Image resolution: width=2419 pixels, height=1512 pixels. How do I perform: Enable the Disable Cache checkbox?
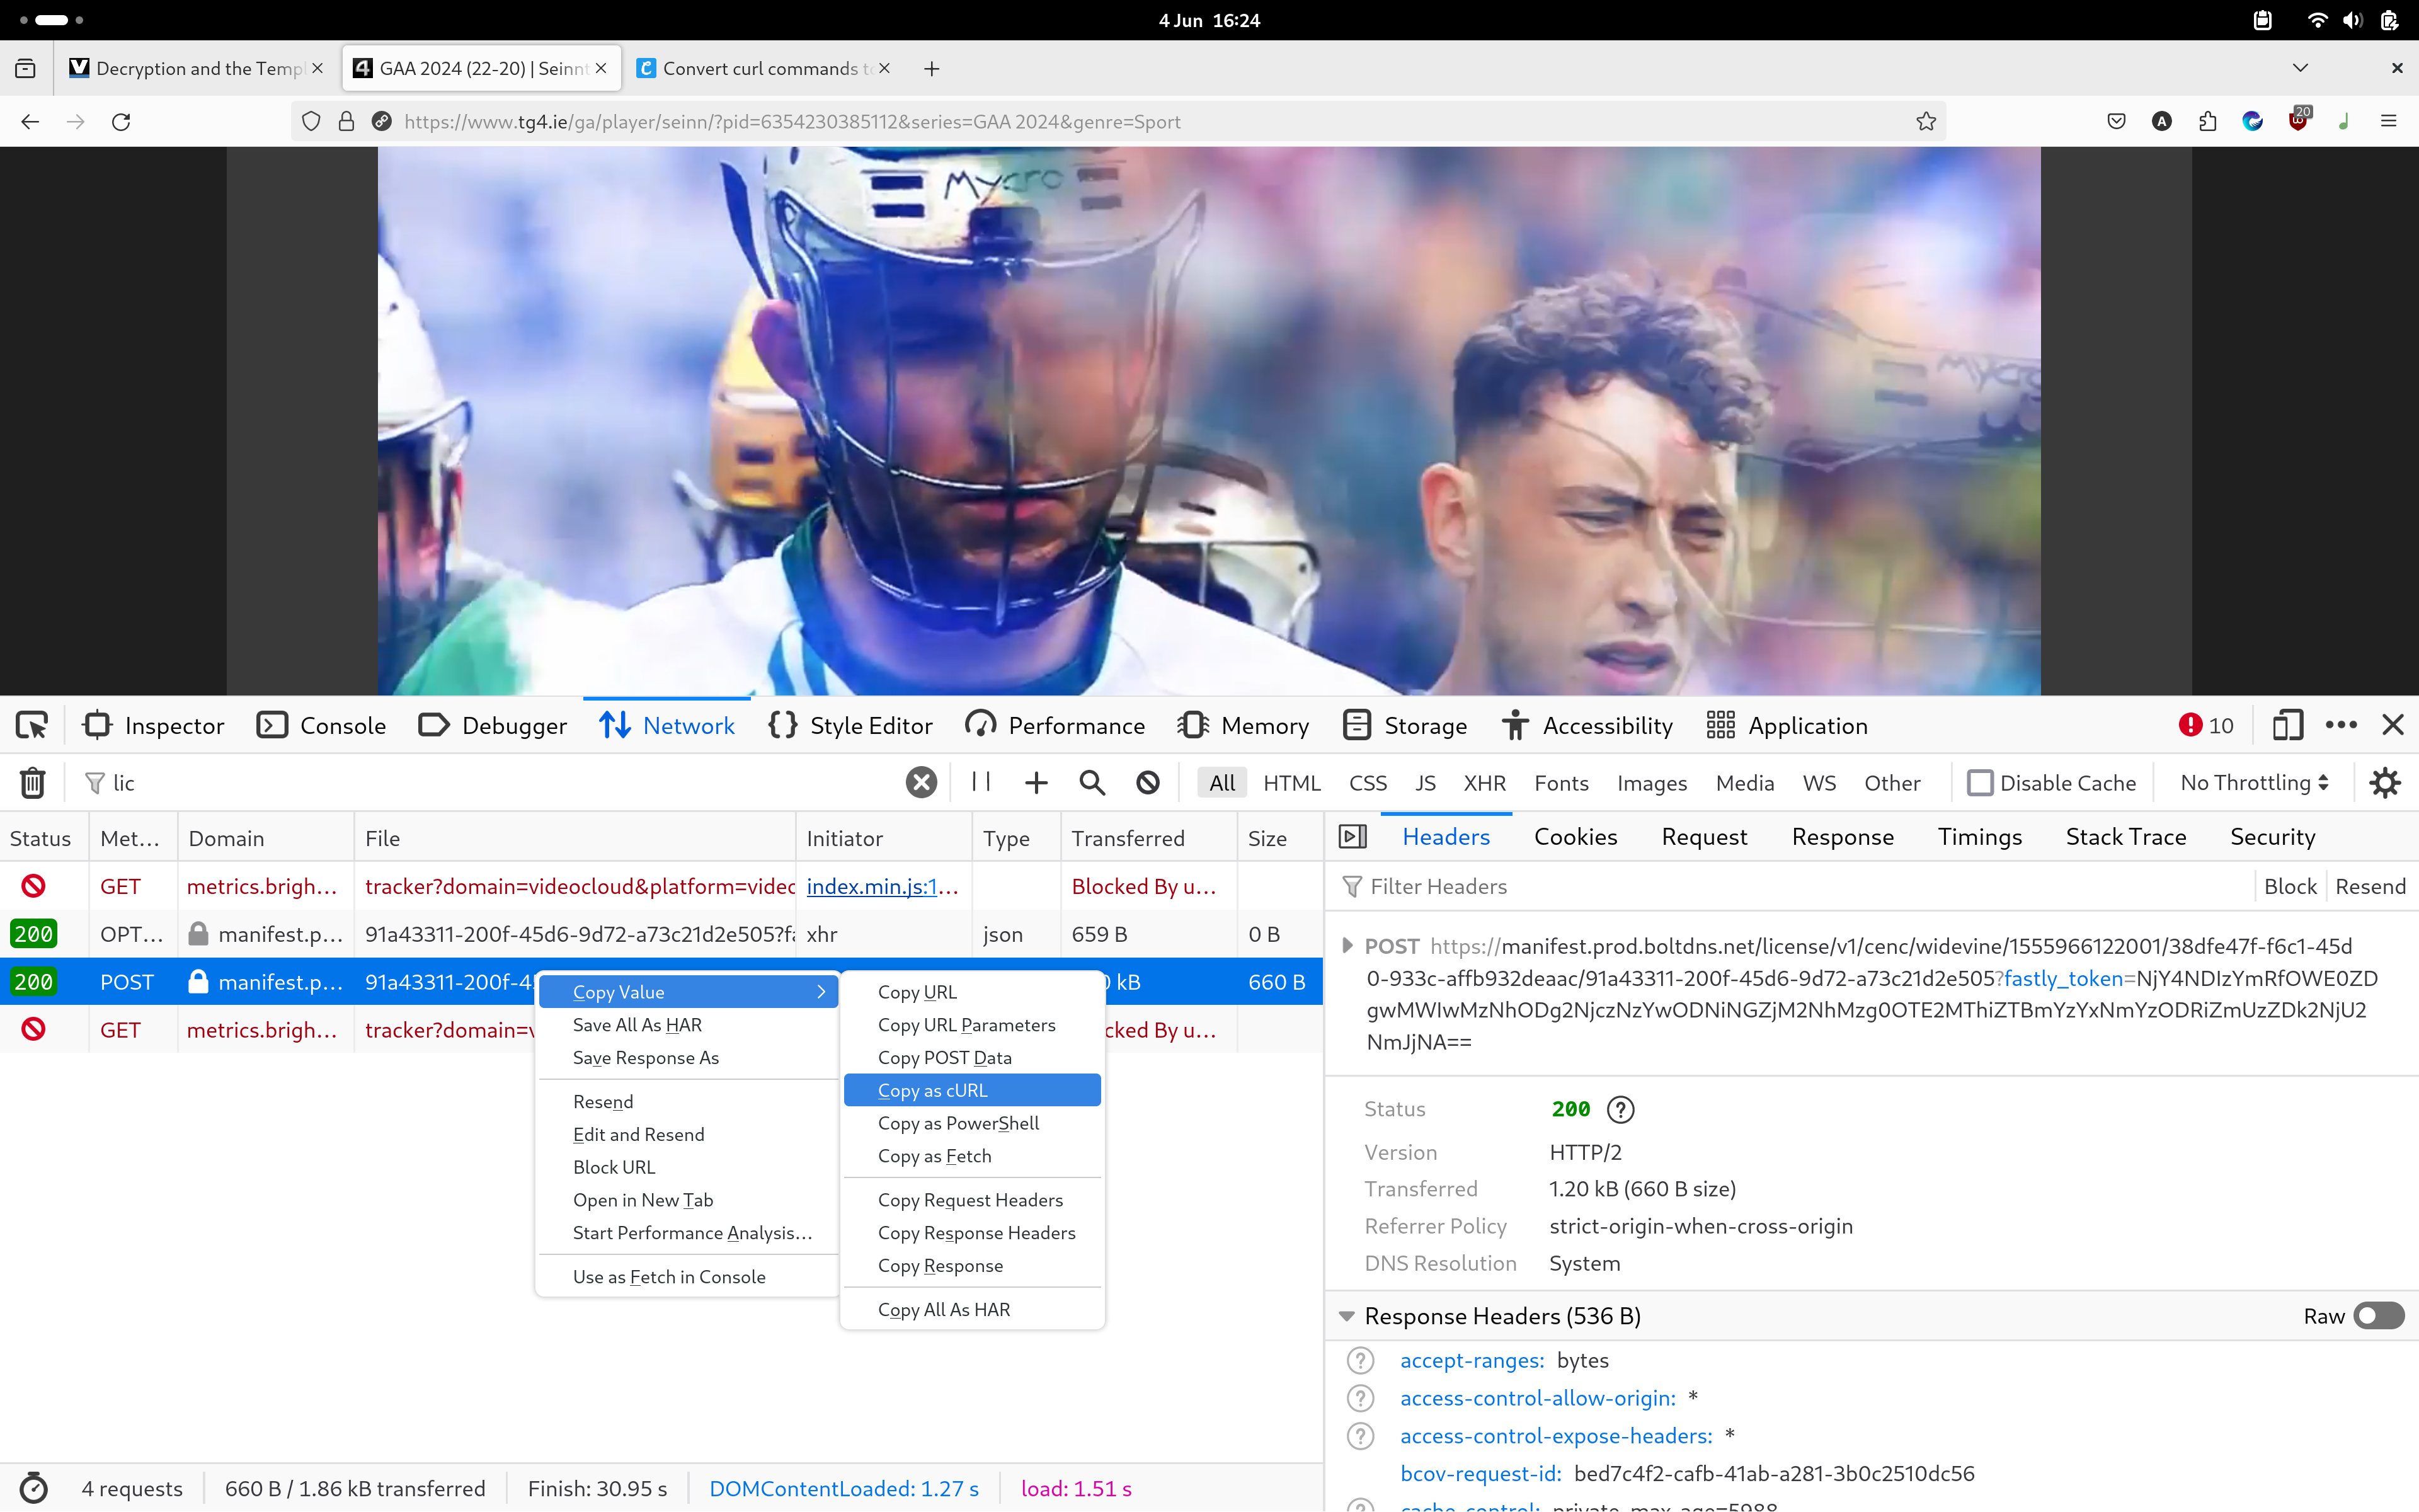[1979, 783]
